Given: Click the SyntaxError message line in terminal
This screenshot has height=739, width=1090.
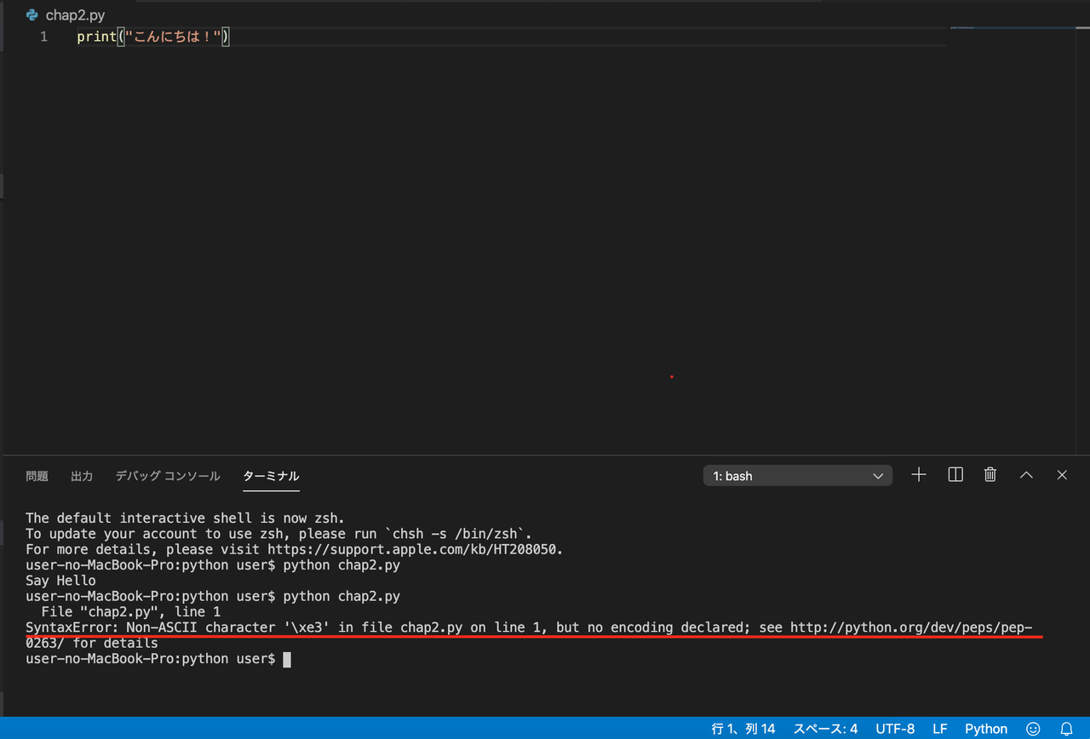Looking at the screenshot, I should (529, 627).
